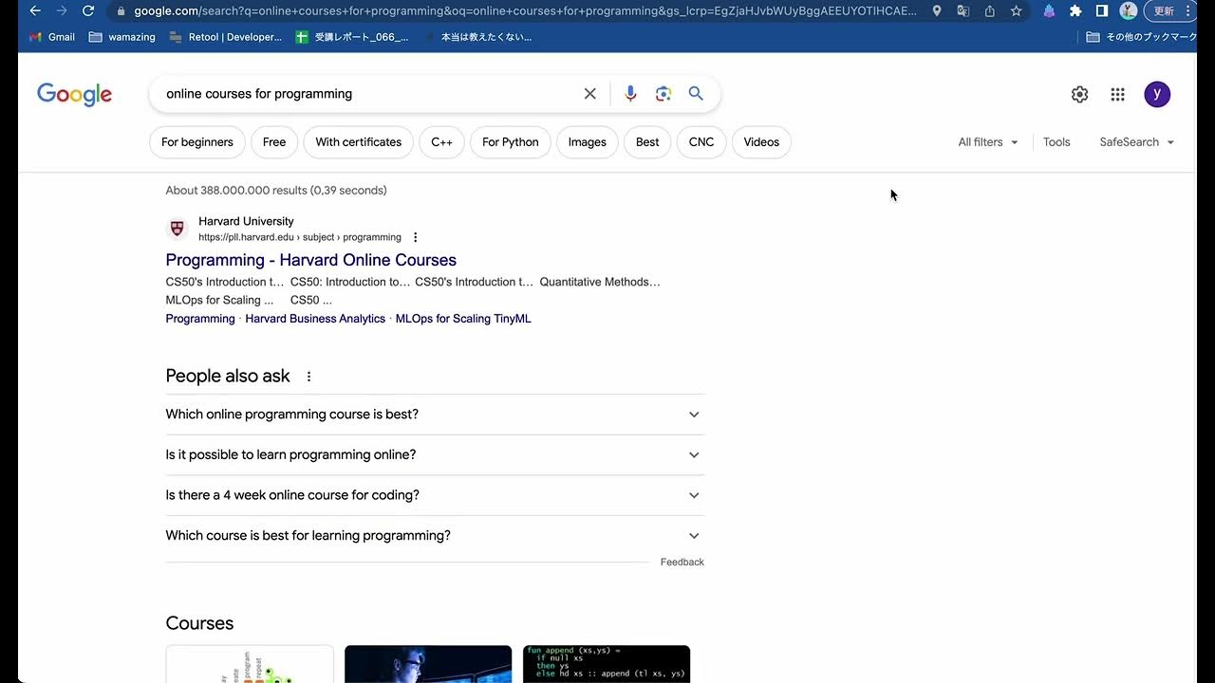Open the Extensions puzzle piece menu
Screen dimensions: 1215x683
(x=1075, y=10)
